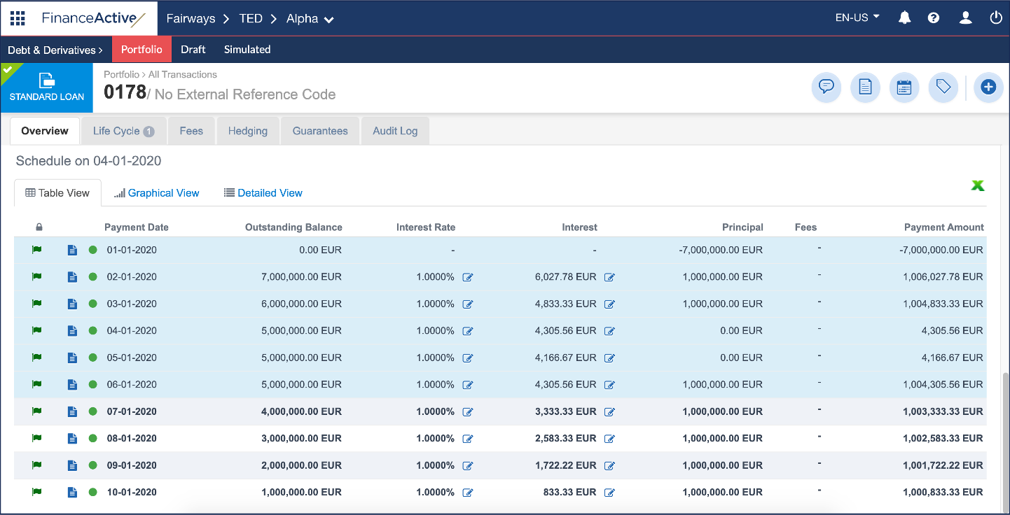This screenshot has width=1010, height=515.
Task: Toggle green flag on 01-01-2020 row
Action: pyautogui.click(x=37, y=250)
